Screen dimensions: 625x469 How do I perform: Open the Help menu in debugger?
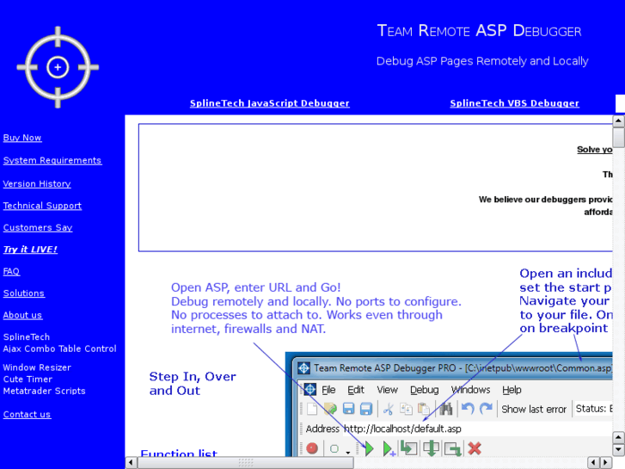click(x=512, y=390)
